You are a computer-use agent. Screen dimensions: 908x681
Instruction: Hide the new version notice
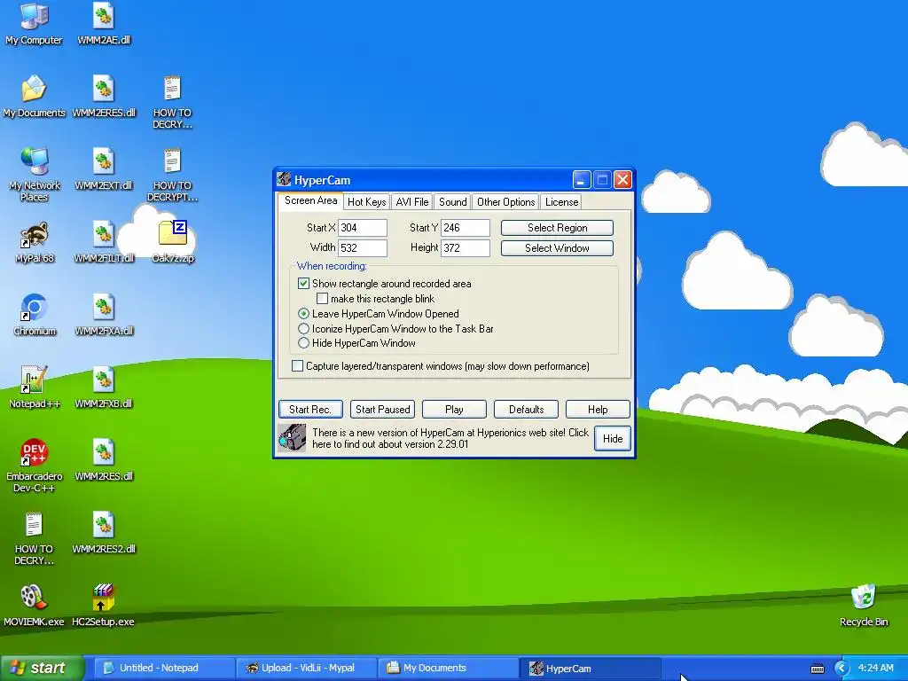click(613, 438)
